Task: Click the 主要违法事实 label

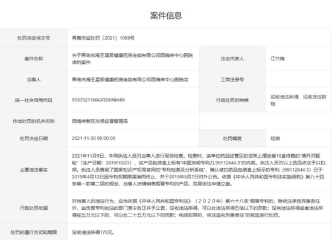Action: (34, 170)
